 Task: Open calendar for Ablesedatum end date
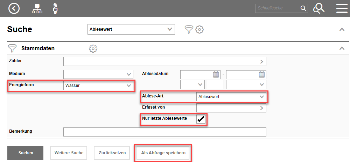click(x=262, y=74)
